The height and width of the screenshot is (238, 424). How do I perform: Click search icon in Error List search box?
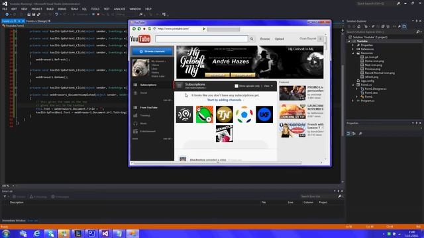pos(340,196)
